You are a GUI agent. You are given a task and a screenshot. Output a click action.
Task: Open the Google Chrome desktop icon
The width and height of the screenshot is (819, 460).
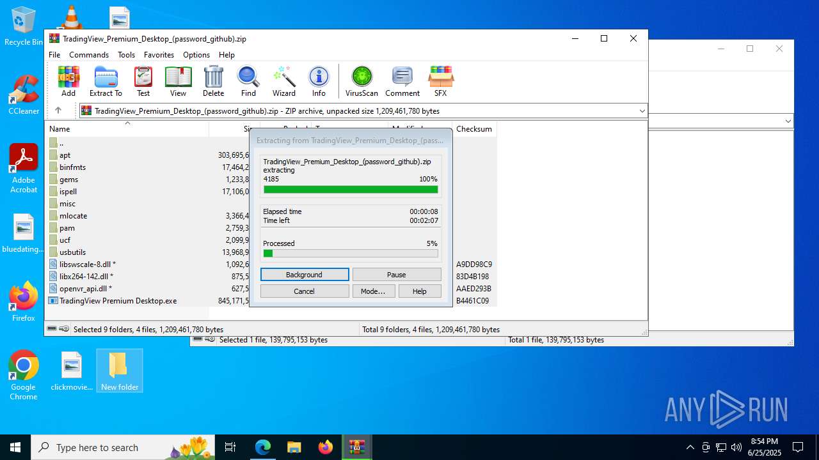[24, 376]
